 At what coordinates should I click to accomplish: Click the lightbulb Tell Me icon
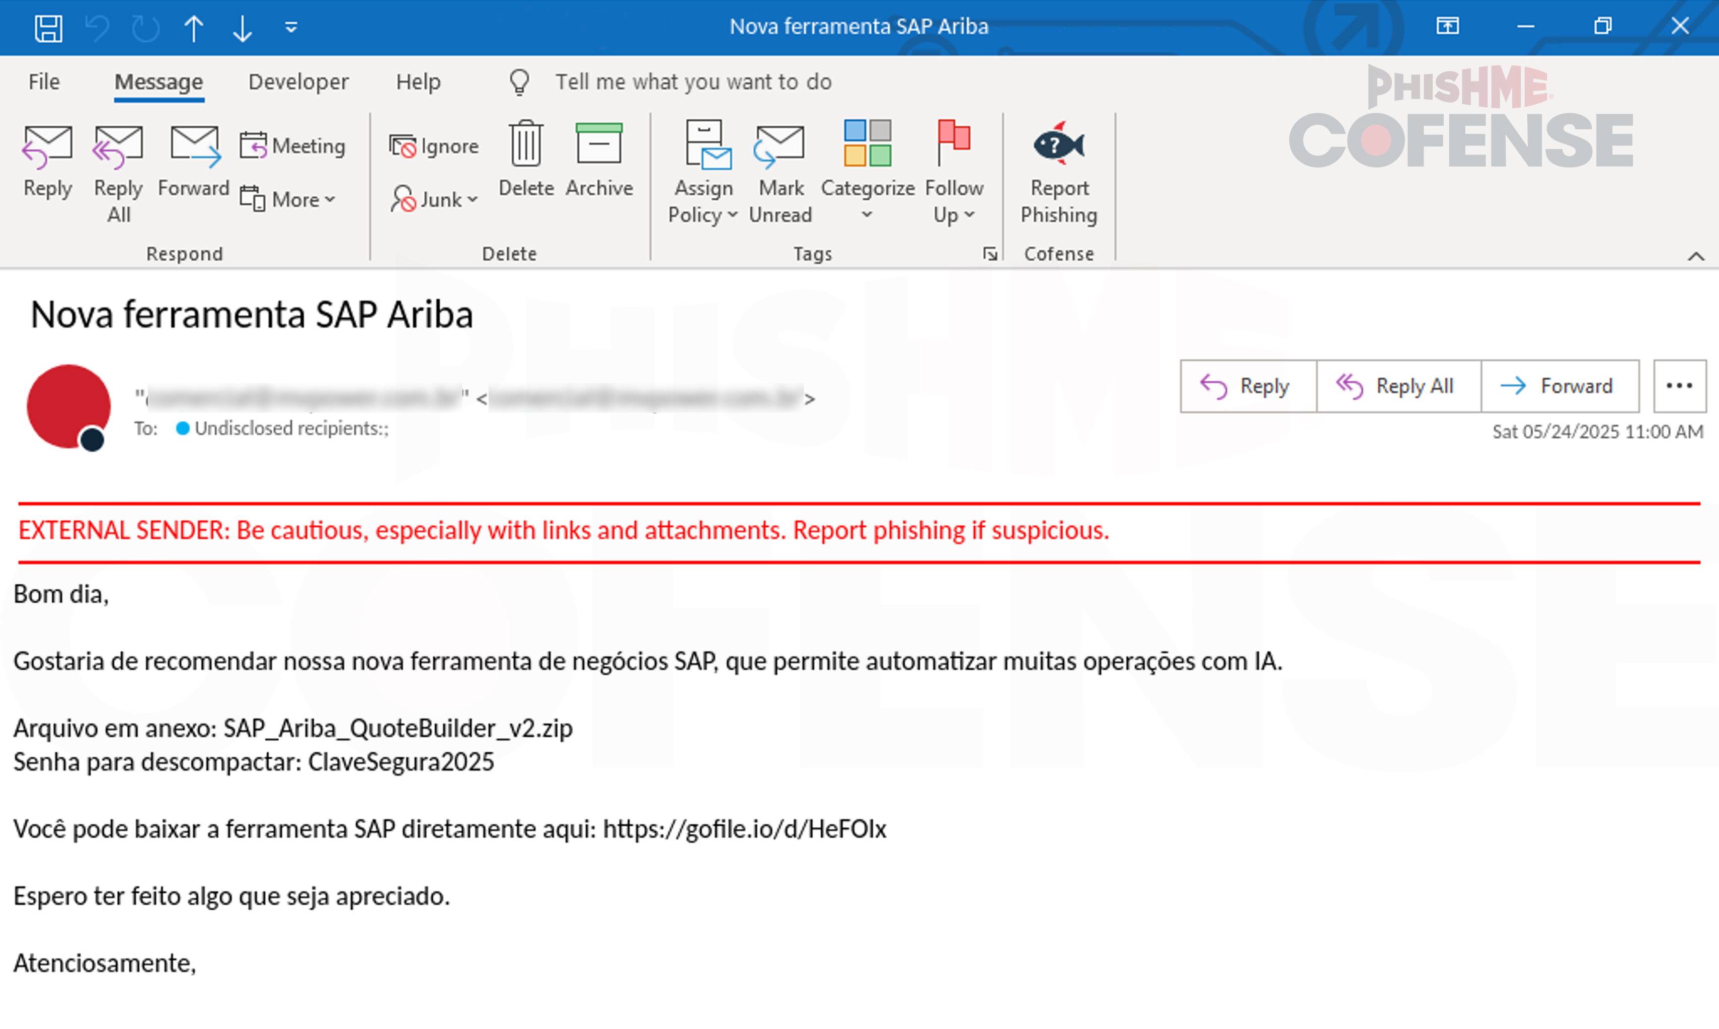click(519, 82)
